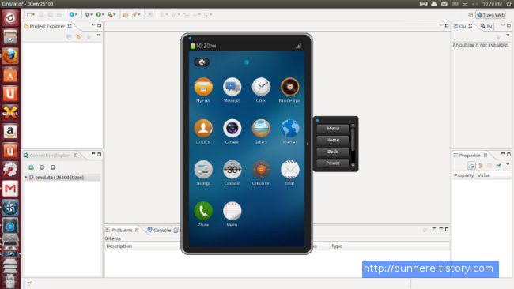Click the emulator Power hardware key
The image size is (514, 289).
[332, 163]
